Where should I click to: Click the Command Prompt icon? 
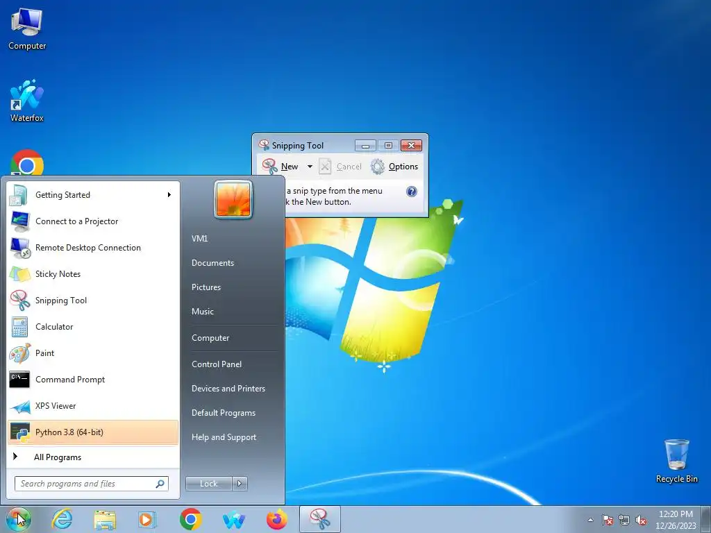click(19, 380)
